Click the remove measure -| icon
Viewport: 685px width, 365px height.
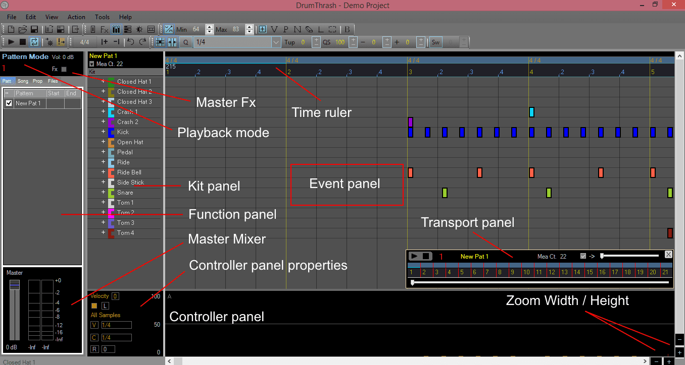click(x=116, y=42)
